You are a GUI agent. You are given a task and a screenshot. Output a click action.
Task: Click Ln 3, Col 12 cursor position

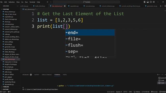[x=111, y=92]
